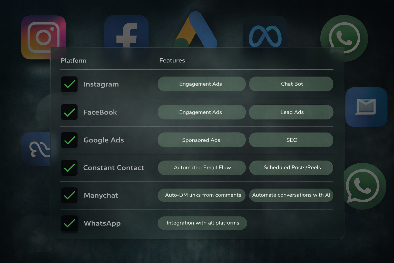Uncheck the Constant Contact checkbox
The width and height of the screenshot is (394, 263).
tap(69, 168)
